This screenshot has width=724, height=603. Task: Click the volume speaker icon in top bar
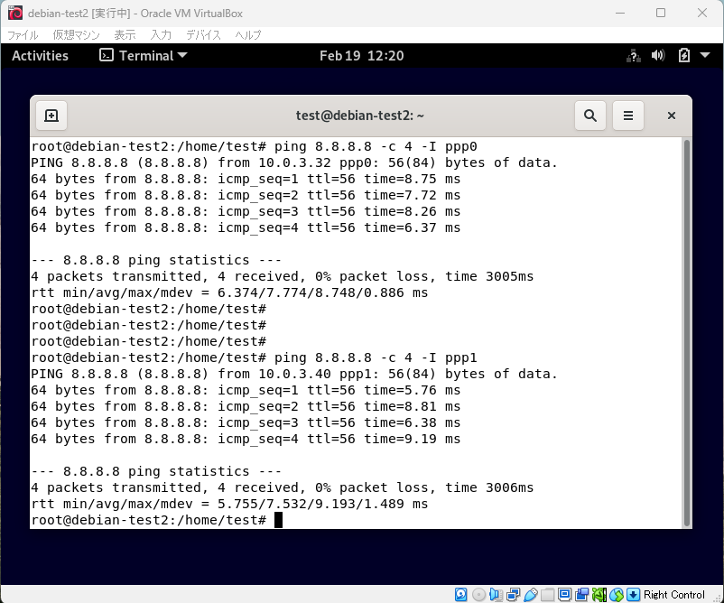coord(658,56)
